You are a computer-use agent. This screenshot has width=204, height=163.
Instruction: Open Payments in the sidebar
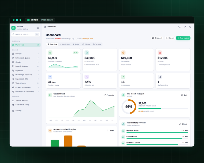26,71
